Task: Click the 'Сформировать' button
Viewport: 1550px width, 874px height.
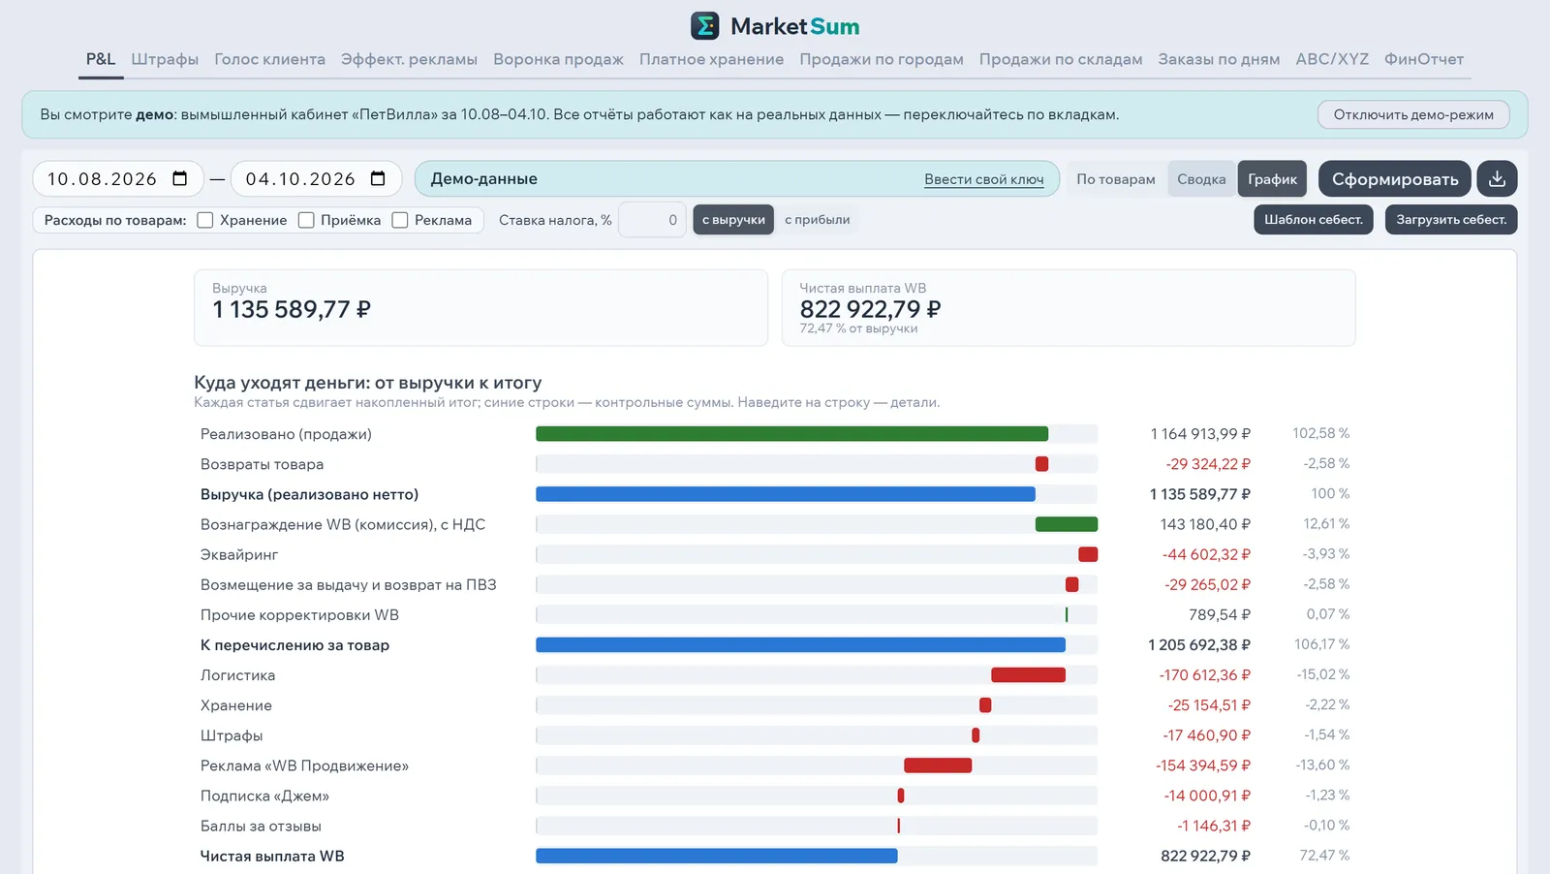Action: [1395, 179]
